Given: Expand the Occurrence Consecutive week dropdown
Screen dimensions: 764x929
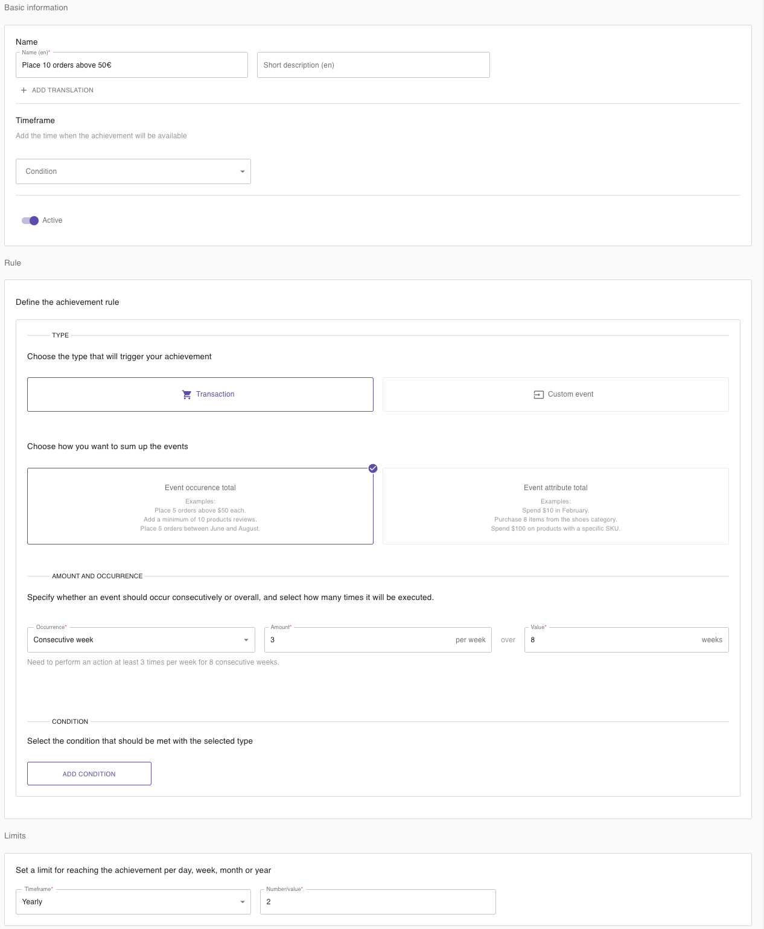Looking at the screenshot, I should coord(141,640).
